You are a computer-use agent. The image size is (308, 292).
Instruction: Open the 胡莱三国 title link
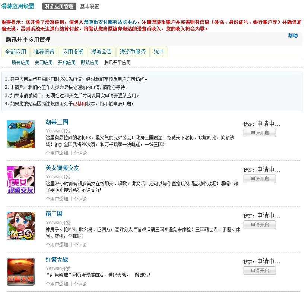pos(57,122)
